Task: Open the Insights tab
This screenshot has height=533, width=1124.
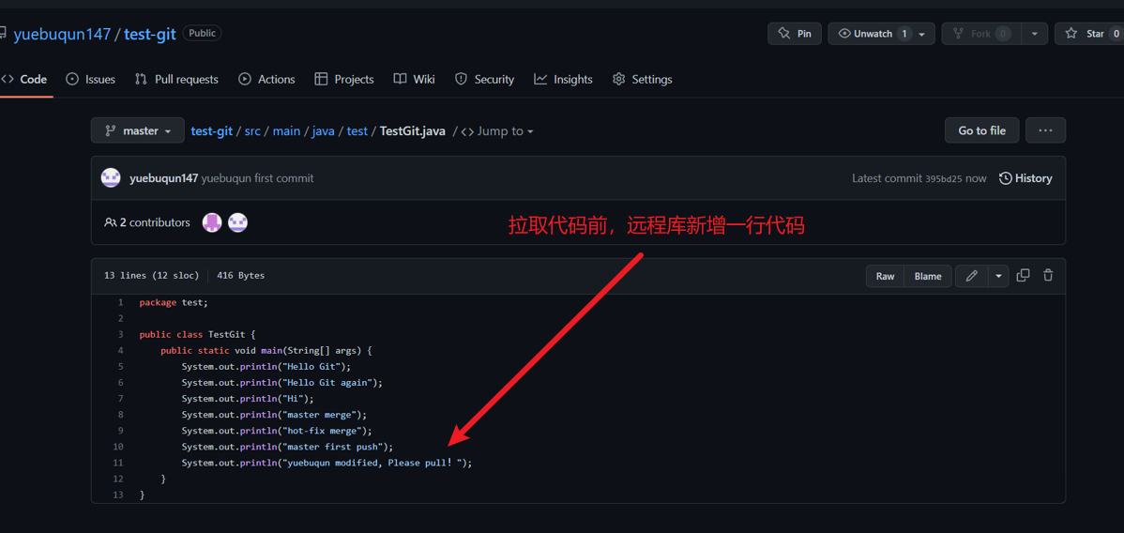Action: click(x=564, y=80)
